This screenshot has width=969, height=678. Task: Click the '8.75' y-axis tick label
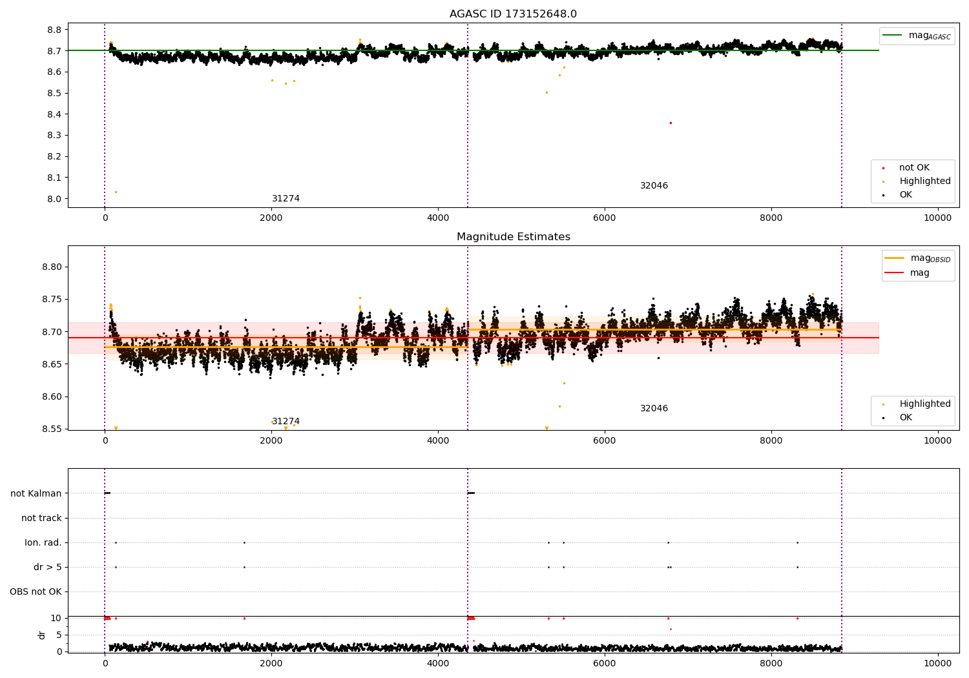pos(52,300)
